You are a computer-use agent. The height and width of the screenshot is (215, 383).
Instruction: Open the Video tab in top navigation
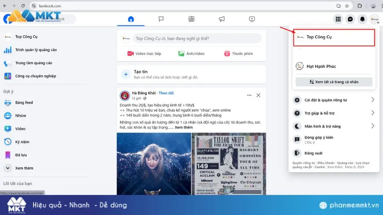(x=252, y=19)
